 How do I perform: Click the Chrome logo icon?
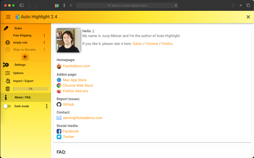click(x=59, y=86)
